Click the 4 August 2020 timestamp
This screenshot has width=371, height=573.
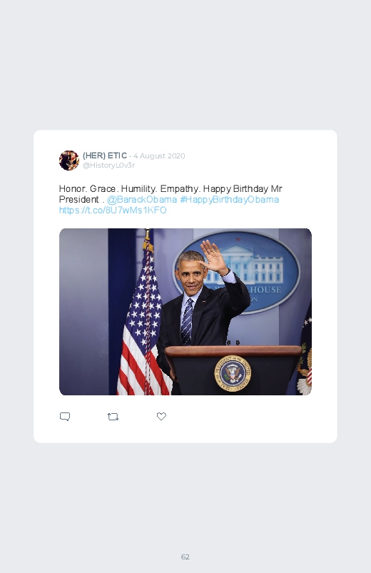159,156
